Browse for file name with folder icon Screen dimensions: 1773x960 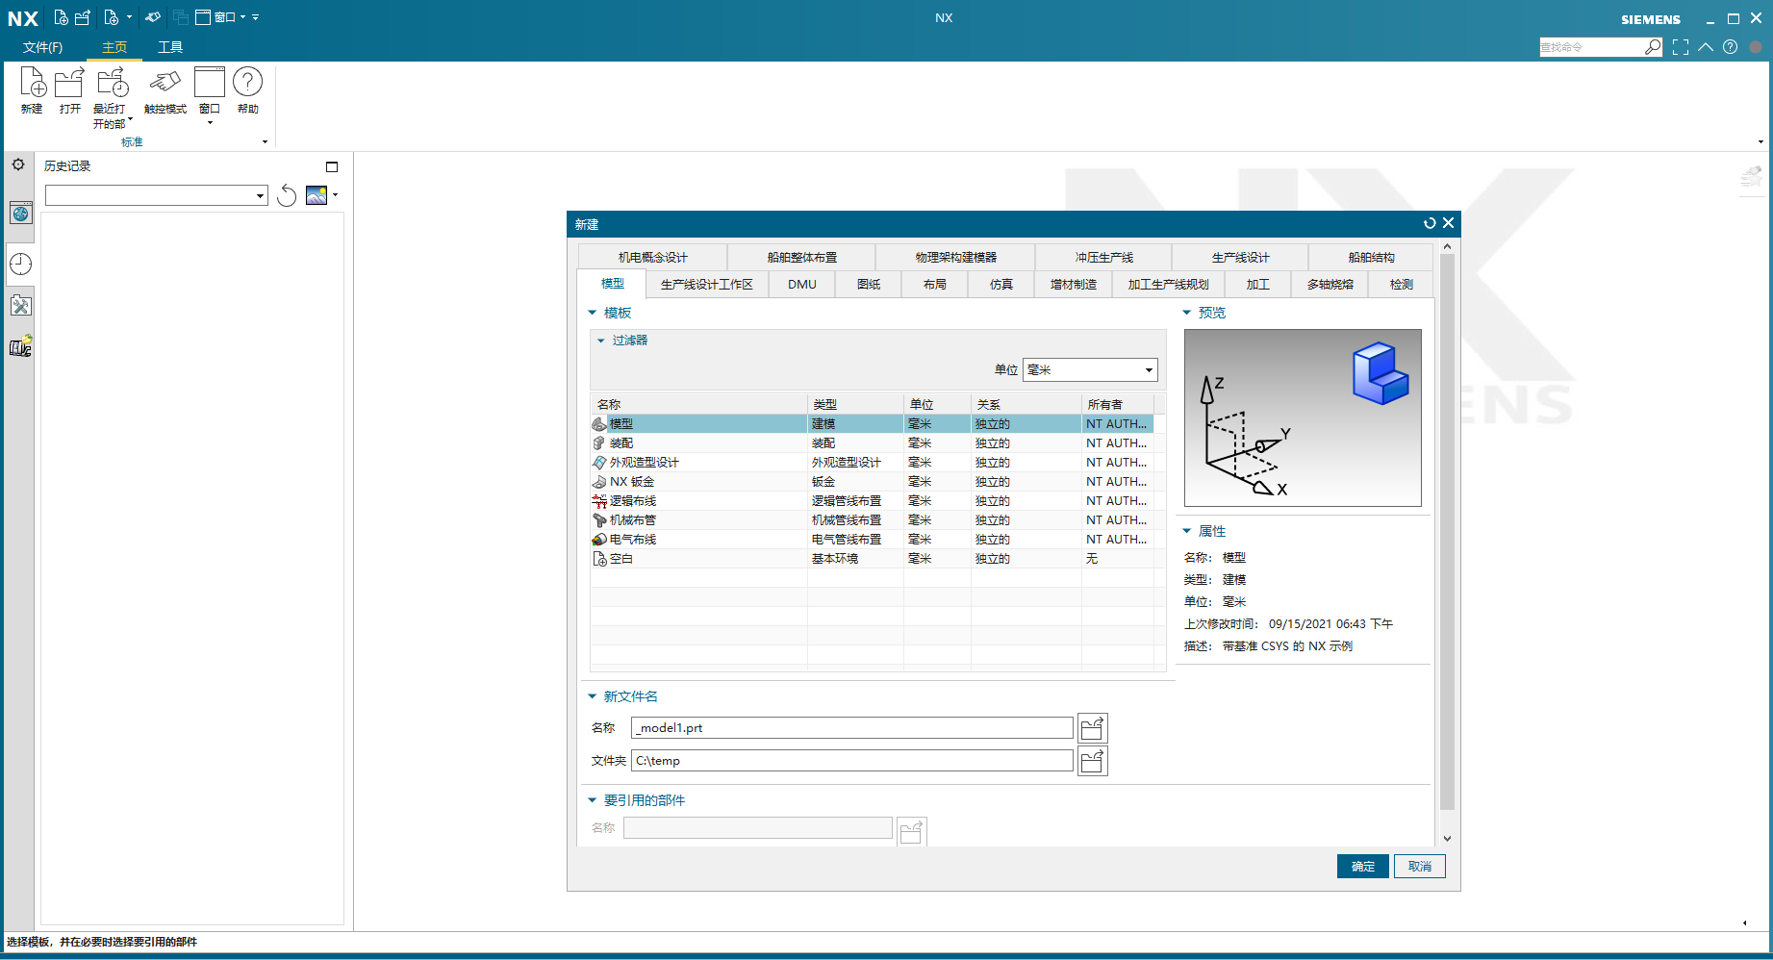click(1092, 728)
